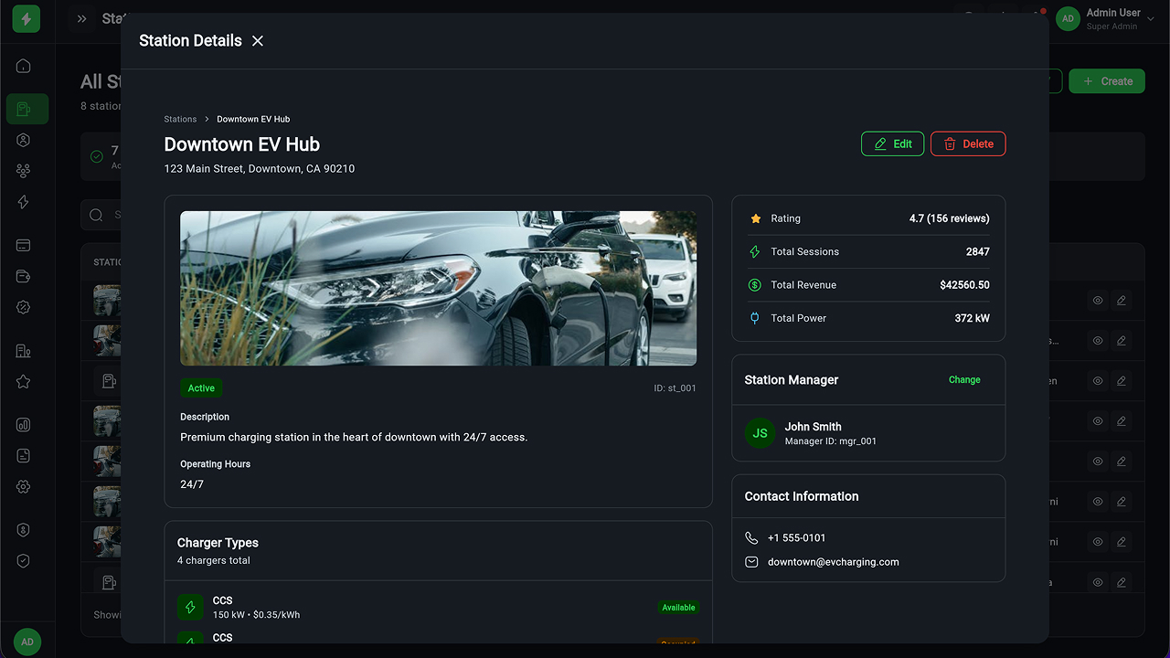Image resolution: width=1170 pixels, height=658 pixels.
Task: Click the credit card sidebar icon
Action: [24, 246]
